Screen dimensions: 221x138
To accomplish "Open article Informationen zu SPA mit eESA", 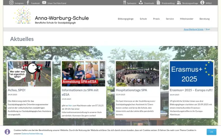I will (80, 92).
